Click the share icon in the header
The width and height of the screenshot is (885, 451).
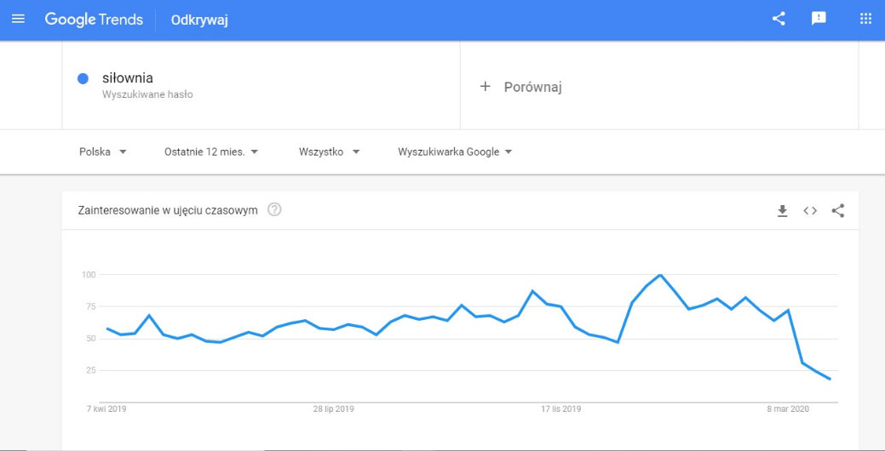point(779,19)
